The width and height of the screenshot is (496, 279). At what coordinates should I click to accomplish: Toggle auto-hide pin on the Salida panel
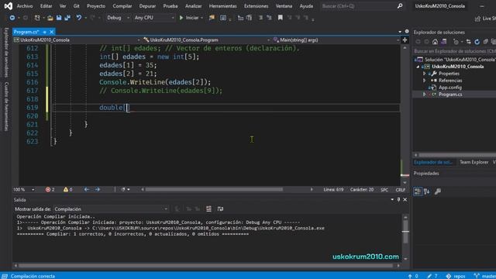coord(398,200)
